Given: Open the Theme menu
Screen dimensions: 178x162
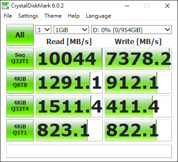Looking at the screenshot, I should 53,16.
